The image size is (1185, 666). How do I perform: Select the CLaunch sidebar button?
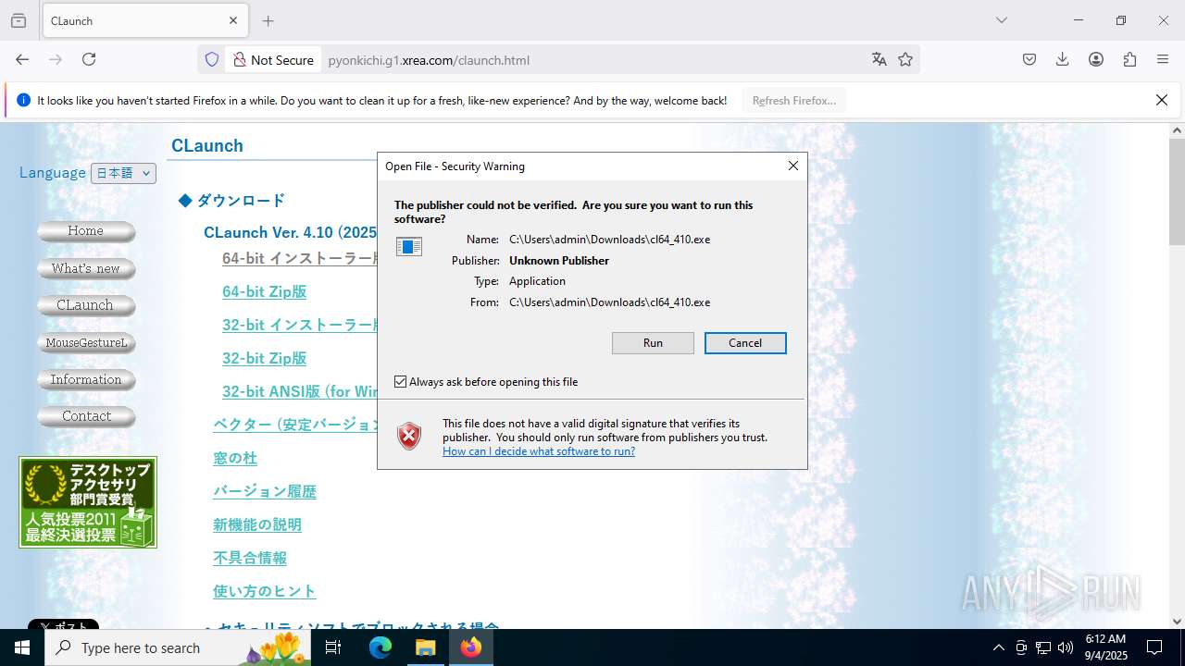click(86, 305)
